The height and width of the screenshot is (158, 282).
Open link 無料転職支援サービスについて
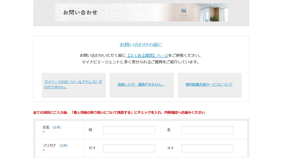pyautogui.click(x=209, y=85)
